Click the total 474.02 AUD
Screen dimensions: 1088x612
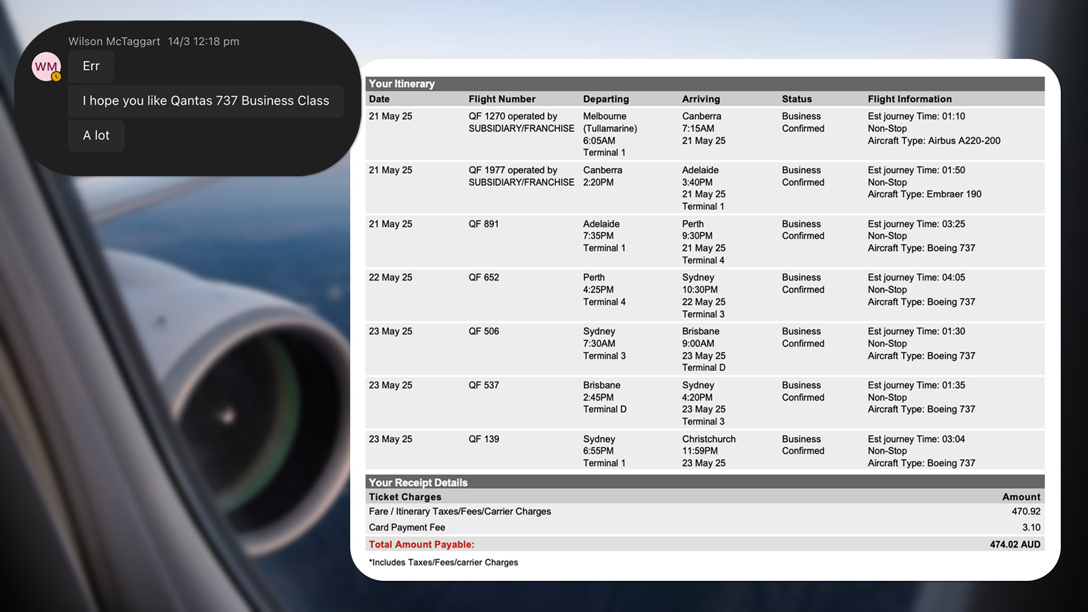click(1015, 545)
